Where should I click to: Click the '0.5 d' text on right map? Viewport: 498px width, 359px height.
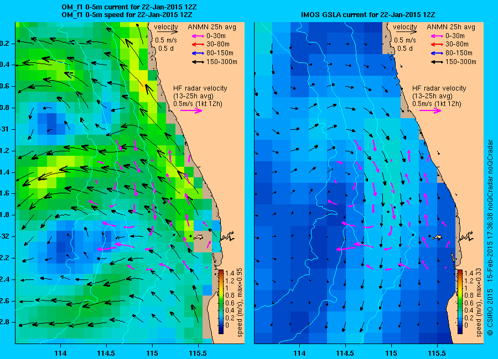[x=405, y=49]
